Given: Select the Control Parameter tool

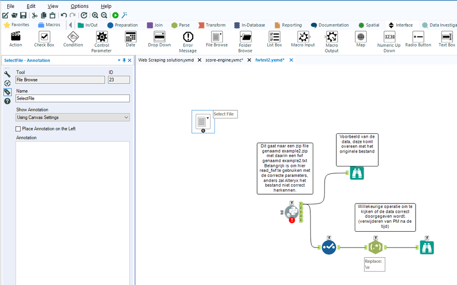Looking at the screenshot, I should coord(102,42).
